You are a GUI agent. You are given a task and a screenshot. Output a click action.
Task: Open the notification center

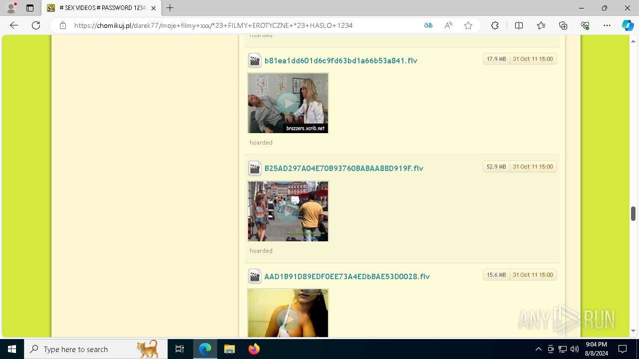(623, 349)
